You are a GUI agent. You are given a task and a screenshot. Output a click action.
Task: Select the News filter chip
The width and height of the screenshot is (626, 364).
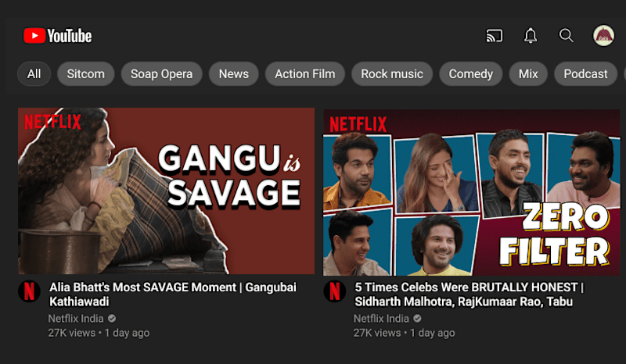[233, 73]
